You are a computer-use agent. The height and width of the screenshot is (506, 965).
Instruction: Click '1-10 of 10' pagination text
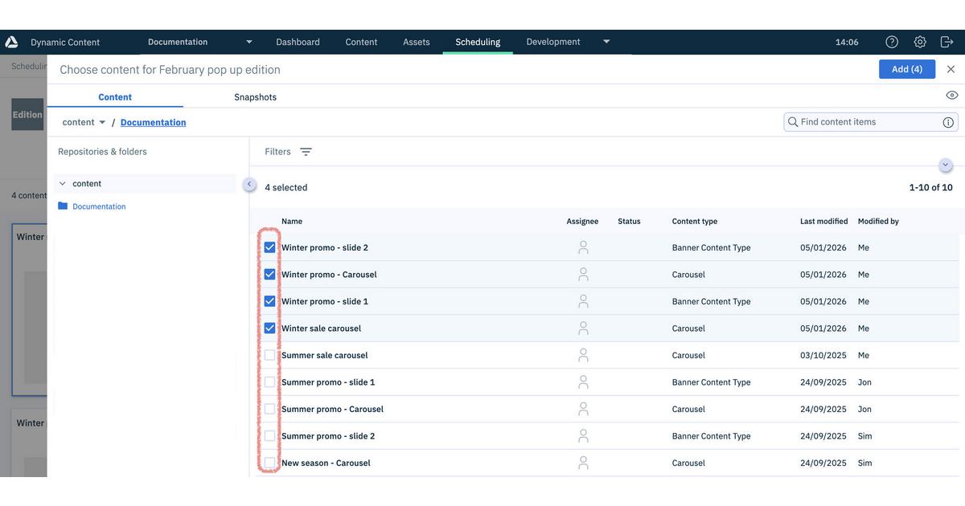tap(931, 187)
